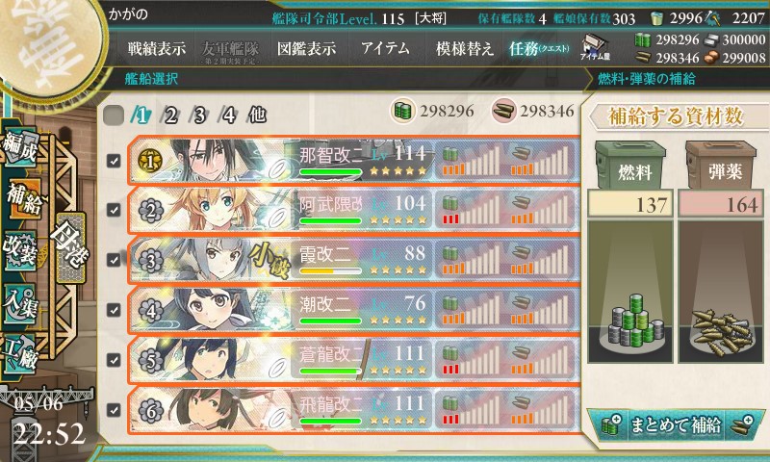The image size is (770, 462).
Task: Uncheck the checkbox for 那智改二
Action: click(x=114, y=161)
